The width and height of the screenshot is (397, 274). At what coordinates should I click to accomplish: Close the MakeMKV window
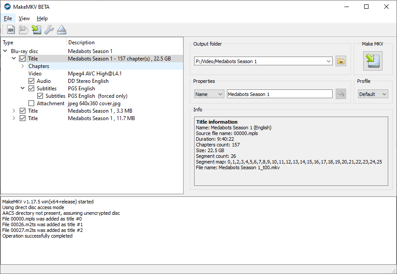pyautogui.click(x=386, y=7)
